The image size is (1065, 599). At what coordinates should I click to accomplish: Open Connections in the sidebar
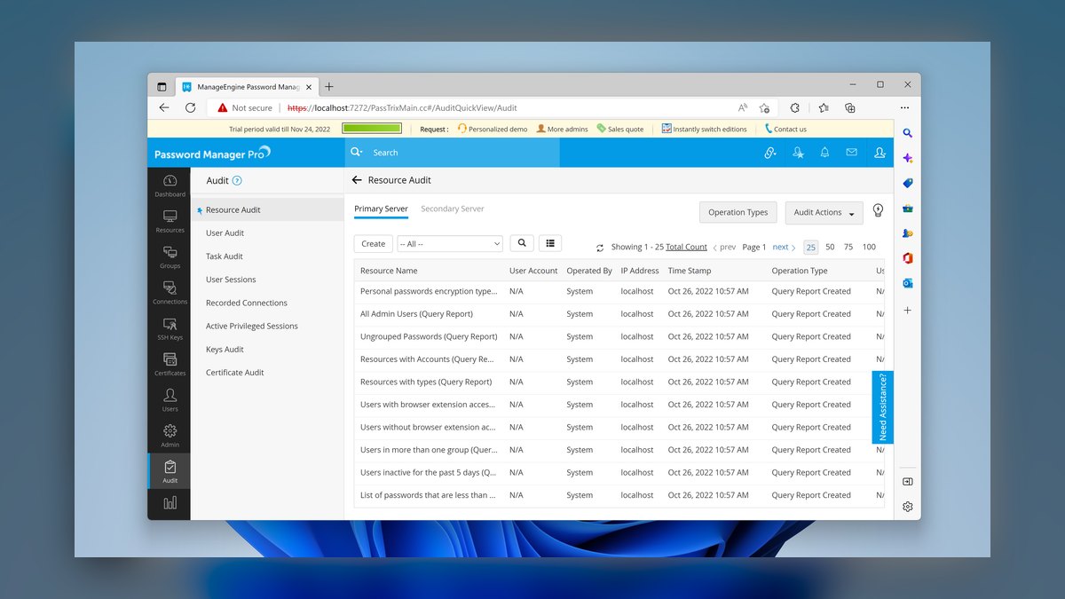pyautogui.click(x=170, y=293)
